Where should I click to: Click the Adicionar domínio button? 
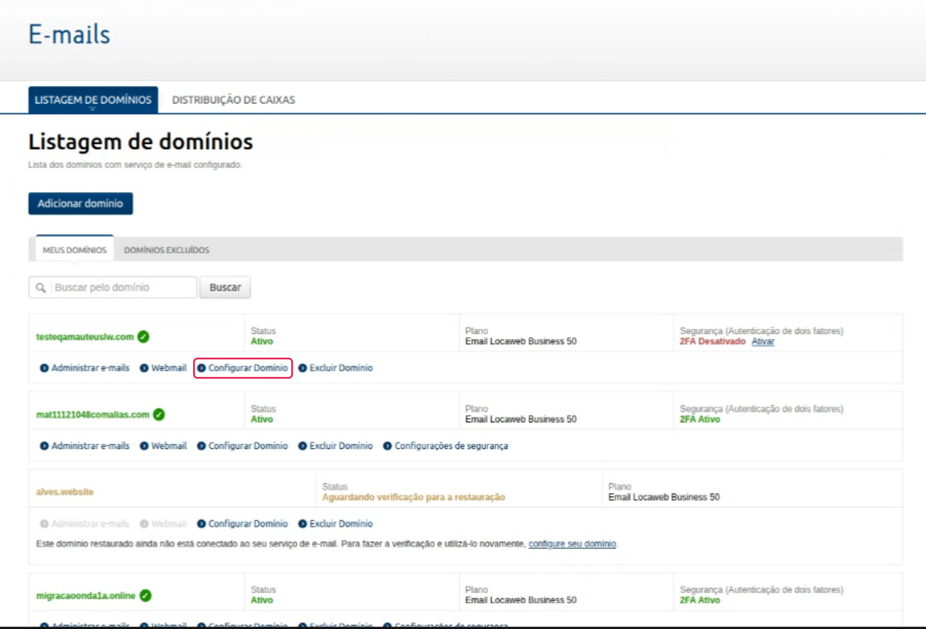[x=80, y=203]
